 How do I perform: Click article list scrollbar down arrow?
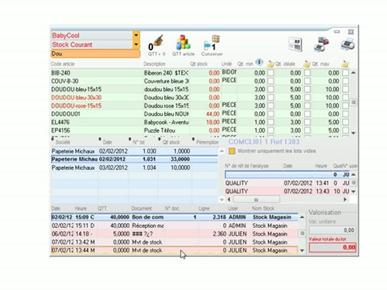coord(354,133)
